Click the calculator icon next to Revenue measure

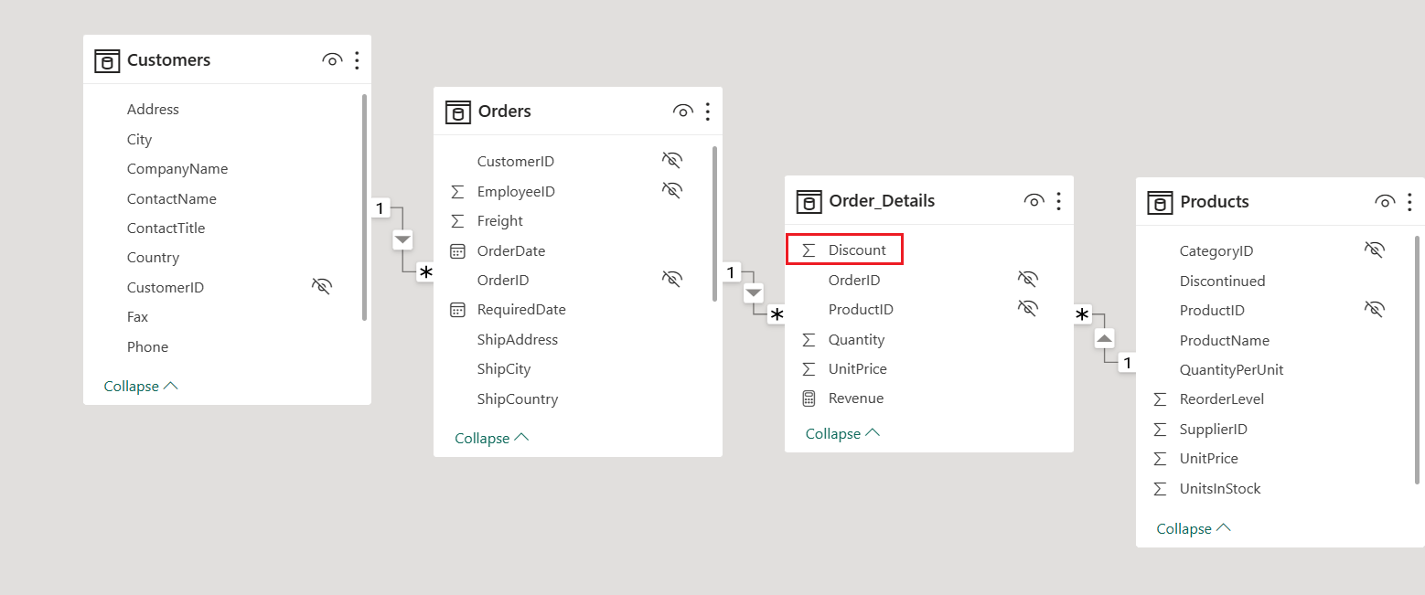(809, 398)
